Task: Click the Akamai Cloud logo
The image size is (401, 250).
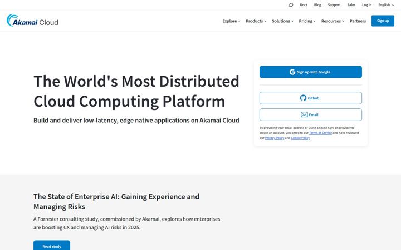Action: (x=32, y=21)
